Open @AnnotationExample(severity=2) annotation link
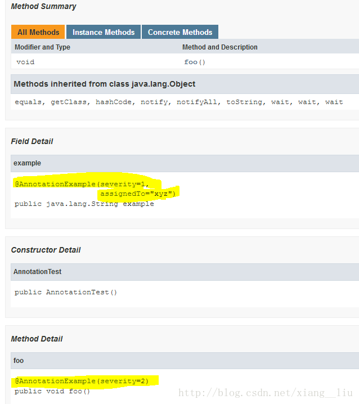 click(82, 381)
